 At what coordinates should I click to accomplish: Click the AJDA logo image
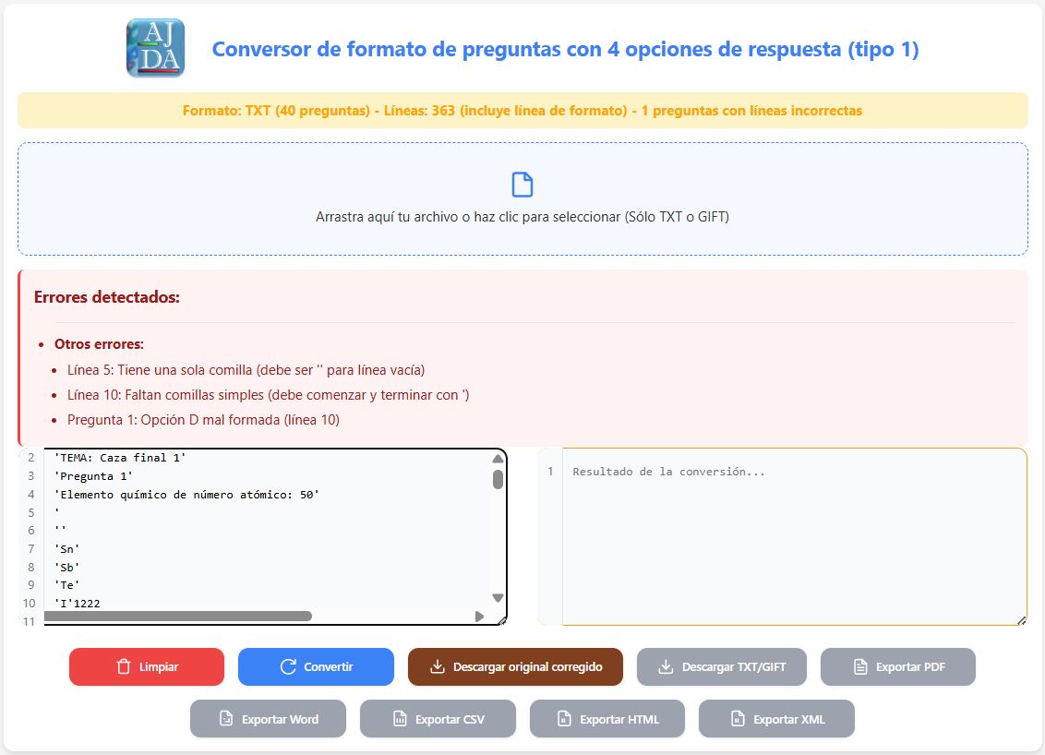coord(155,48)
